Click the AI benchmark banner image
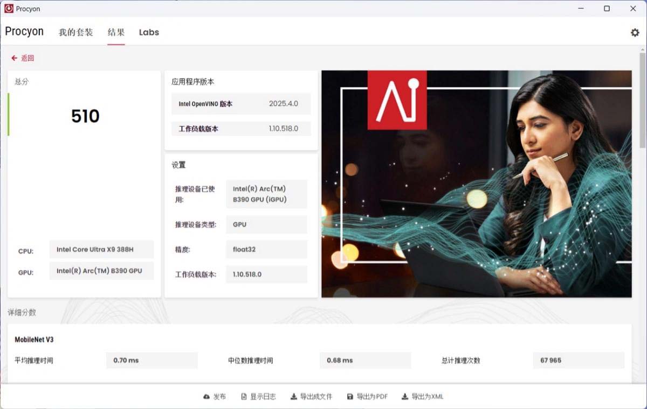The image size is (647, 409). pos(477,184)
